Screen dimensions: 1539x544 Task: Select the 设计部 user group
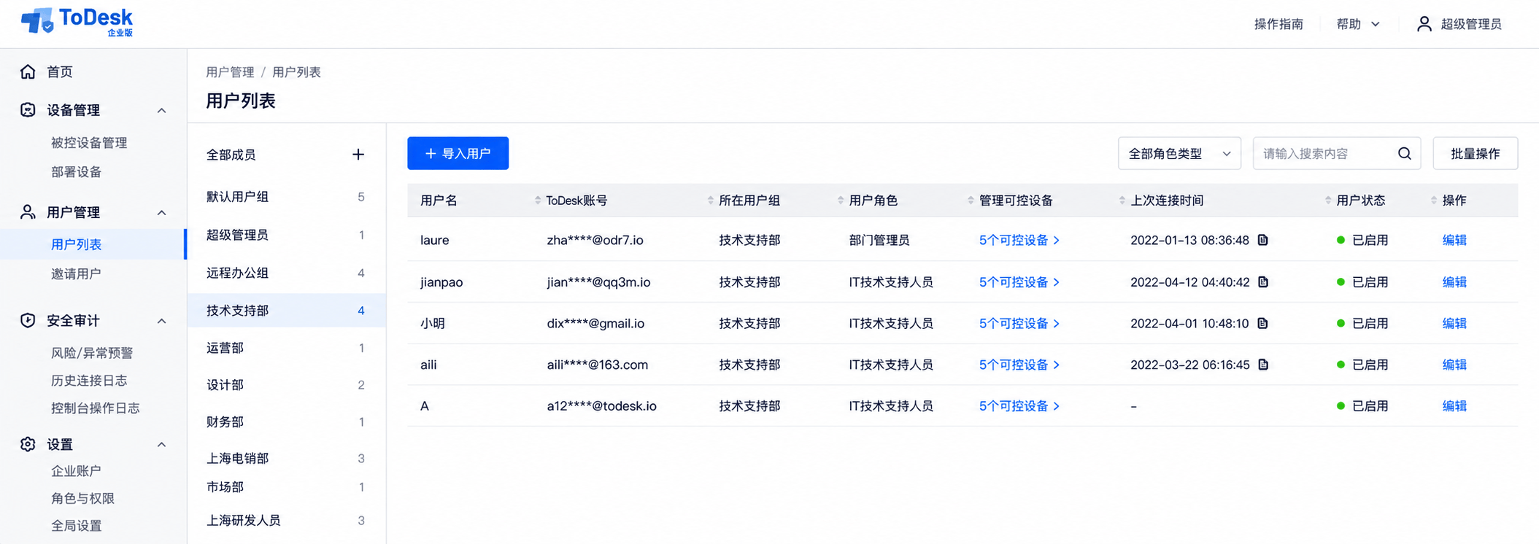[286, 385]
